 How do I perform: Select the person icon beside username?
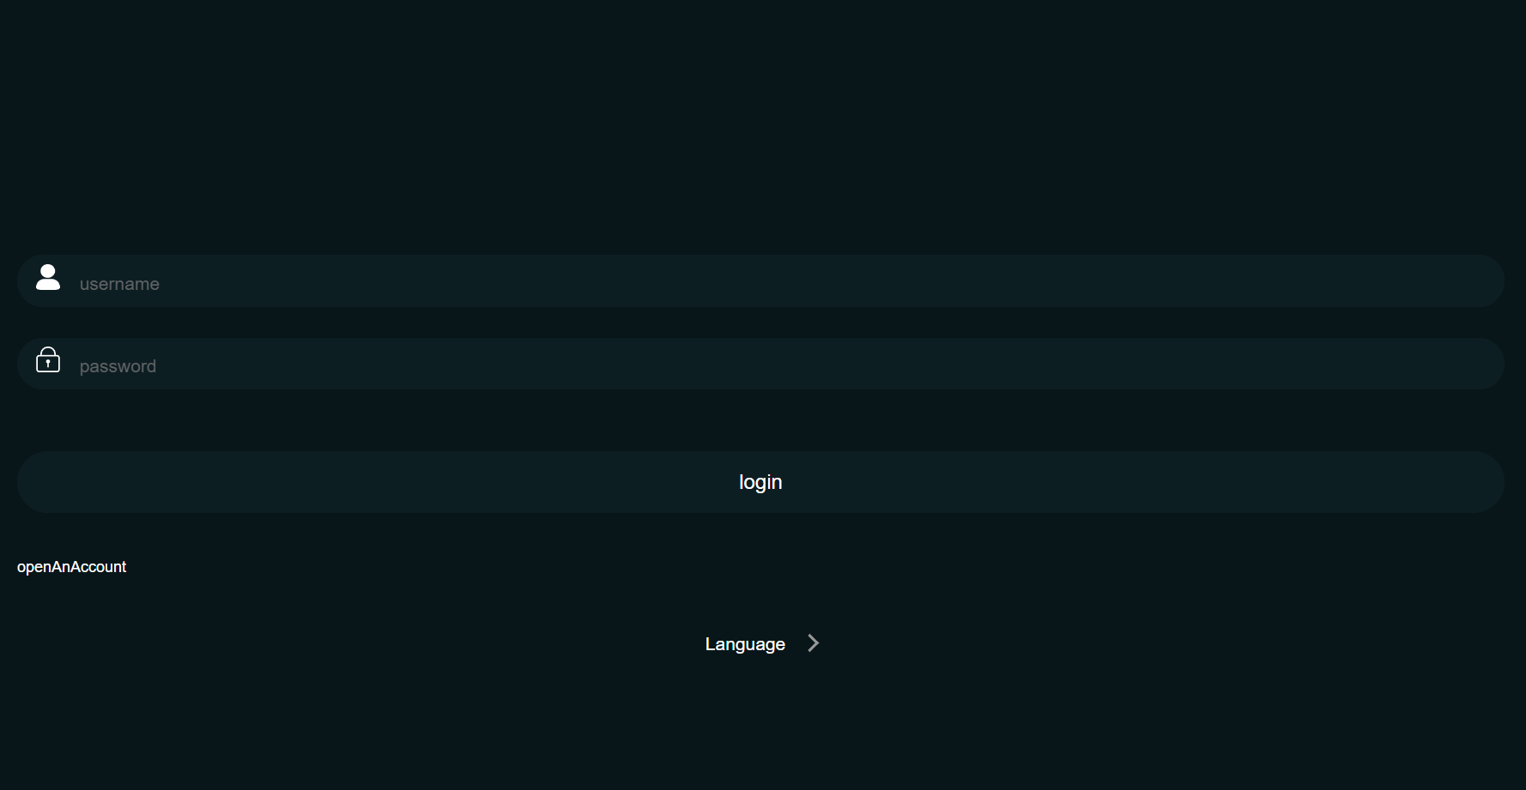[x=48, y=277]
